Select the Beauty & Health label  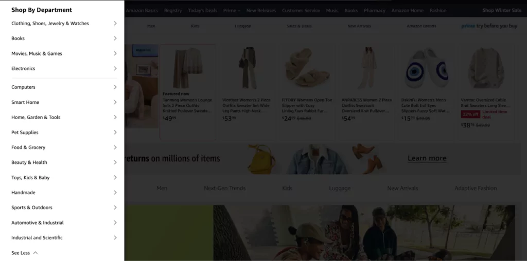(x=29, y=162)
